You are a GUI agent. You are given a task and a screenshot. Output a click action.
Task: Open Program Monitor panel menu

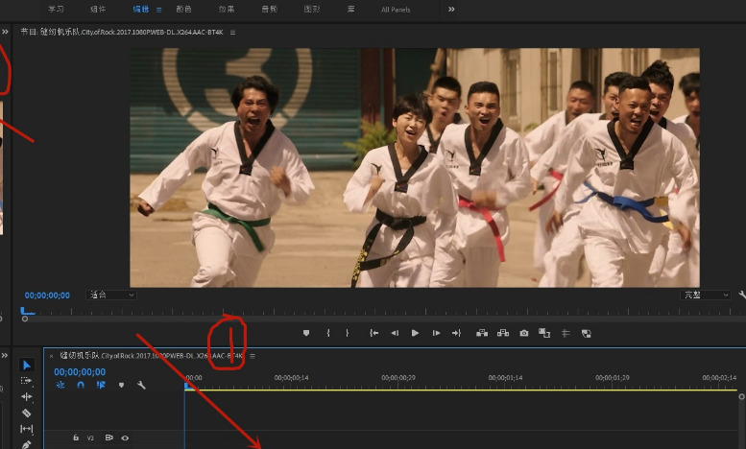232,33
